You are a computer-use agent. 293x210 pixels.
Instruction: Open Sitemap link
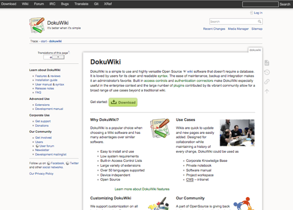pyautogui.click(x=257, y=29)
